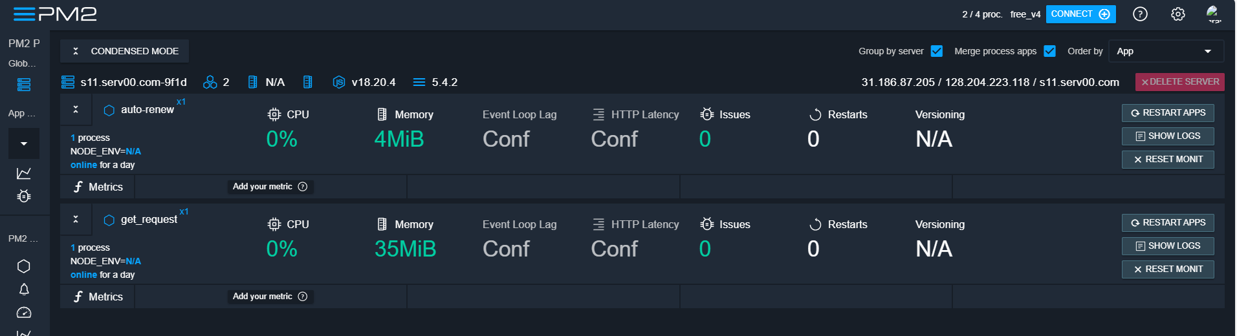This screenshot has height=336, width=1237.
Task: Show logs for the auto-renew app
Action: point(1167,136)
